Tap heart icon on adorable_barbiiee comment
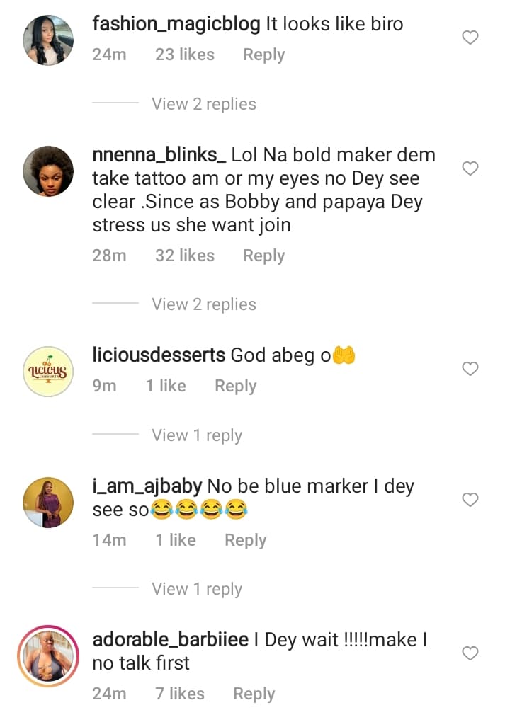 pos(470,653)
